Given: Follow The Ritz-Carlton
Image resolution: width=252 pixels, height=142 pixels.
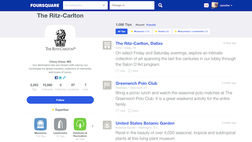Looking at the screenshot, I should pyautogui.click(x=60, y=100).
